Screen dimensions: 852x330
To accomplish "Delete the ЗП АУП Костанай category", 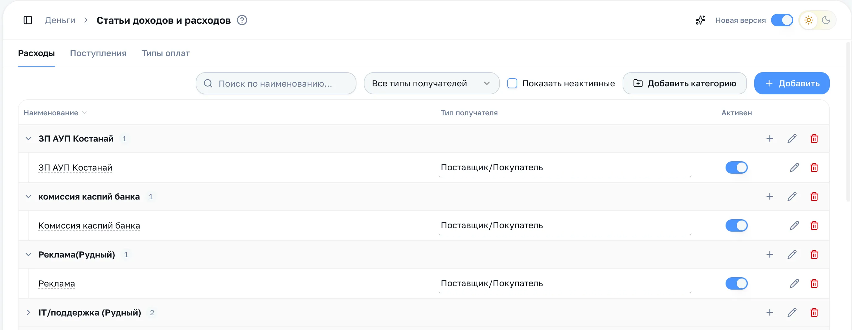I will point(814,138).
